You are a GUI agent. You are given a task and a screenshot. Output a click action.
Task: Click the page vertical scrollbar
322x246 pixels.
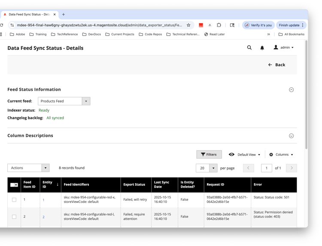pyautogui.click(x=306, y=95)
